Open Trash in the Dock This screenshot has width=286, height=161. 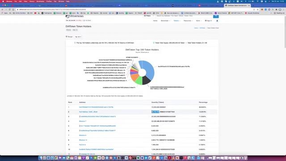pyautogui.click(x=245, y=158)
